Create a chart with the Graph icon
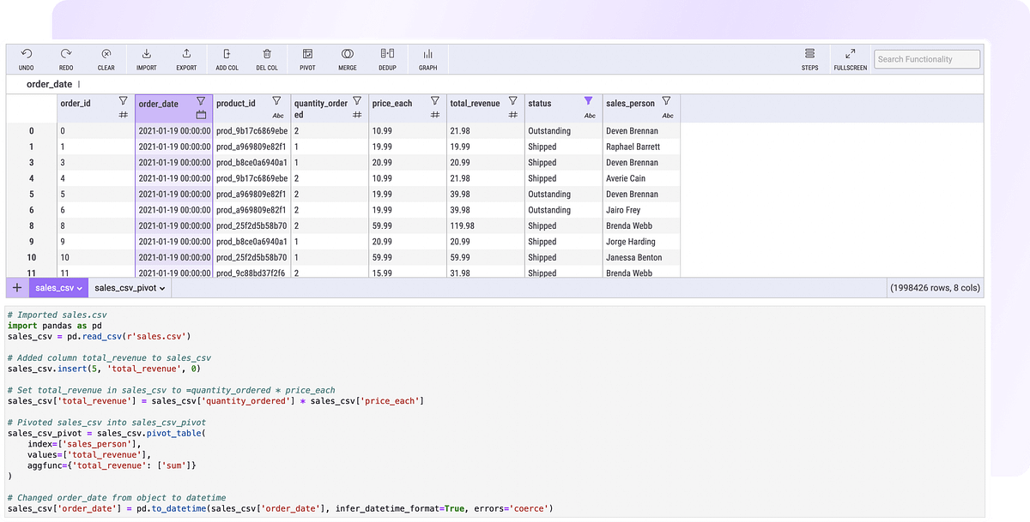Image resolution: width=1030 pixels, height=522 pixels. pos(427,56)
